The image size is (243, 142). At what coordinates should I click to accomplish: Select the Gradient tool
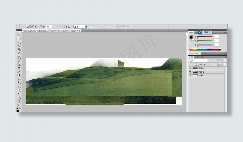tap(19, 75)
